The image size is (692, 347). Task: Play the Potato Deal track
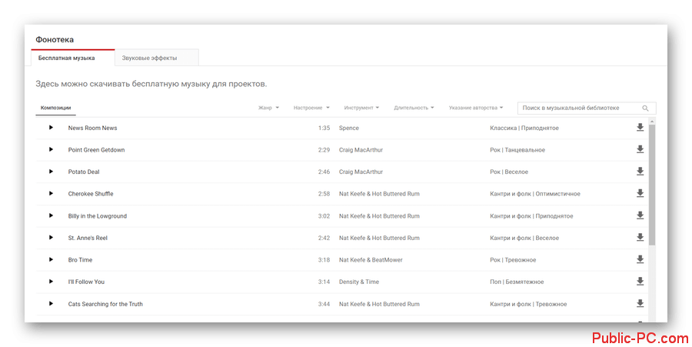pos(51,172)
